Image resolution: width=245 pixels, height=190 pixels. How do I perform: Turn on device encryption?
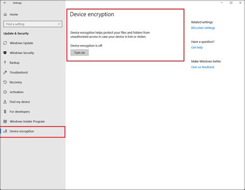(80, 53)
